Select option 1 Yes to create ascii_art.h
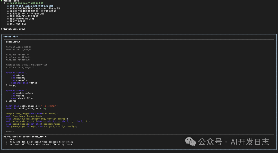Viewport: 278px width, 153px height. (11, 139)
